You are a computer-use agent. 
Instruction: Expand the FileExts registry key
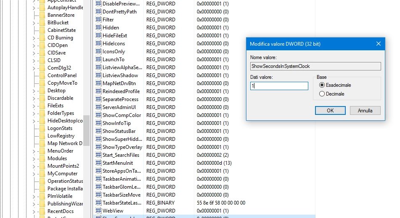(x=34, y=106)
